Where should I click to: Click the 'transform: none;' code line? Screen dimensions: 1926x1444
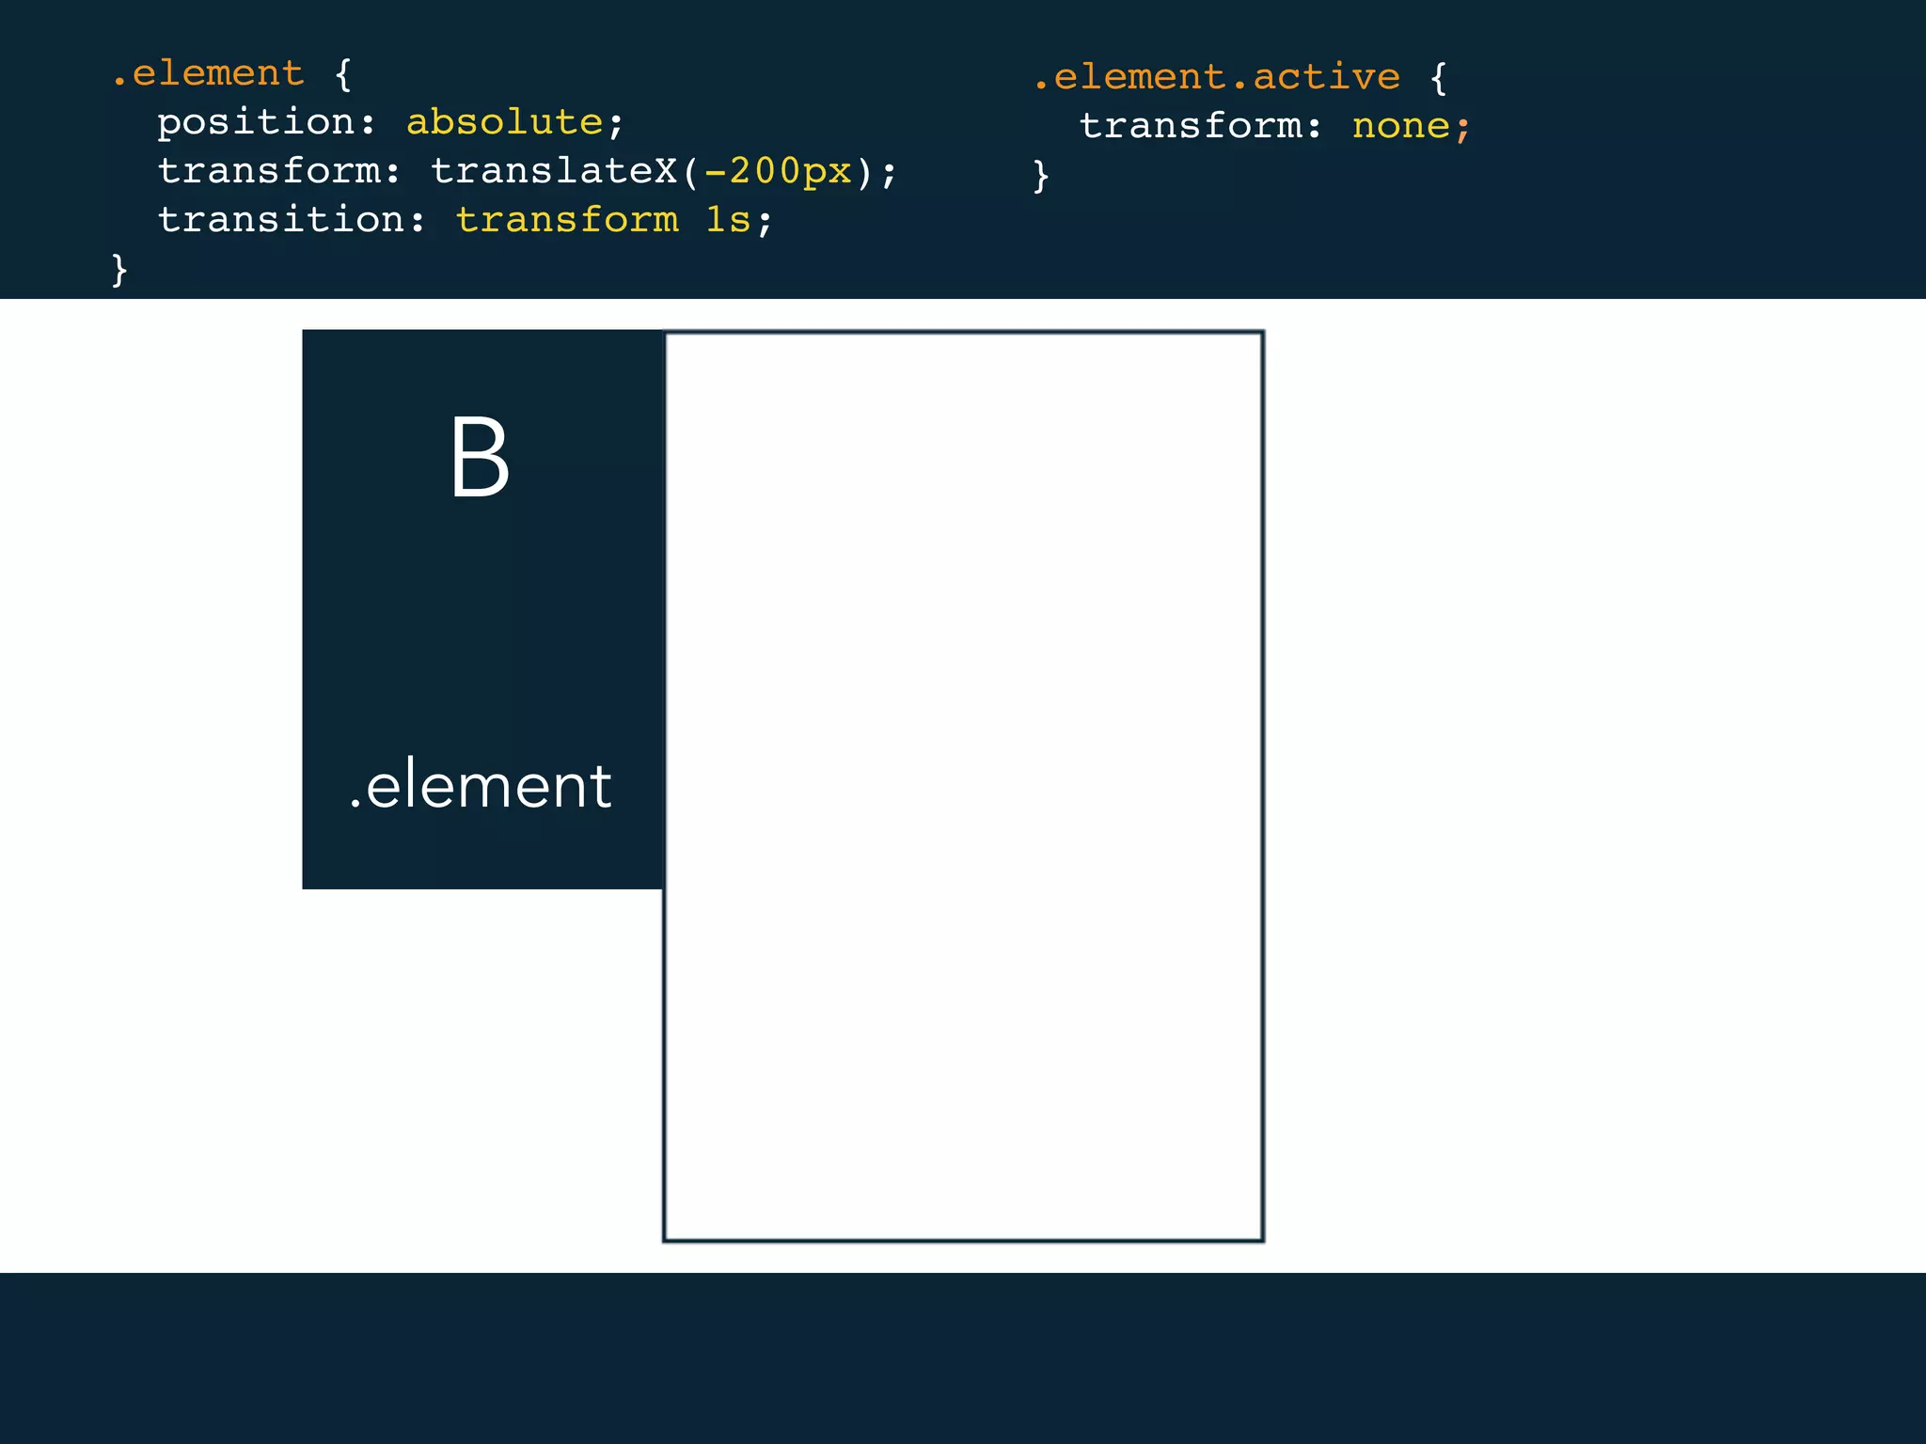tap(1274, 126)
